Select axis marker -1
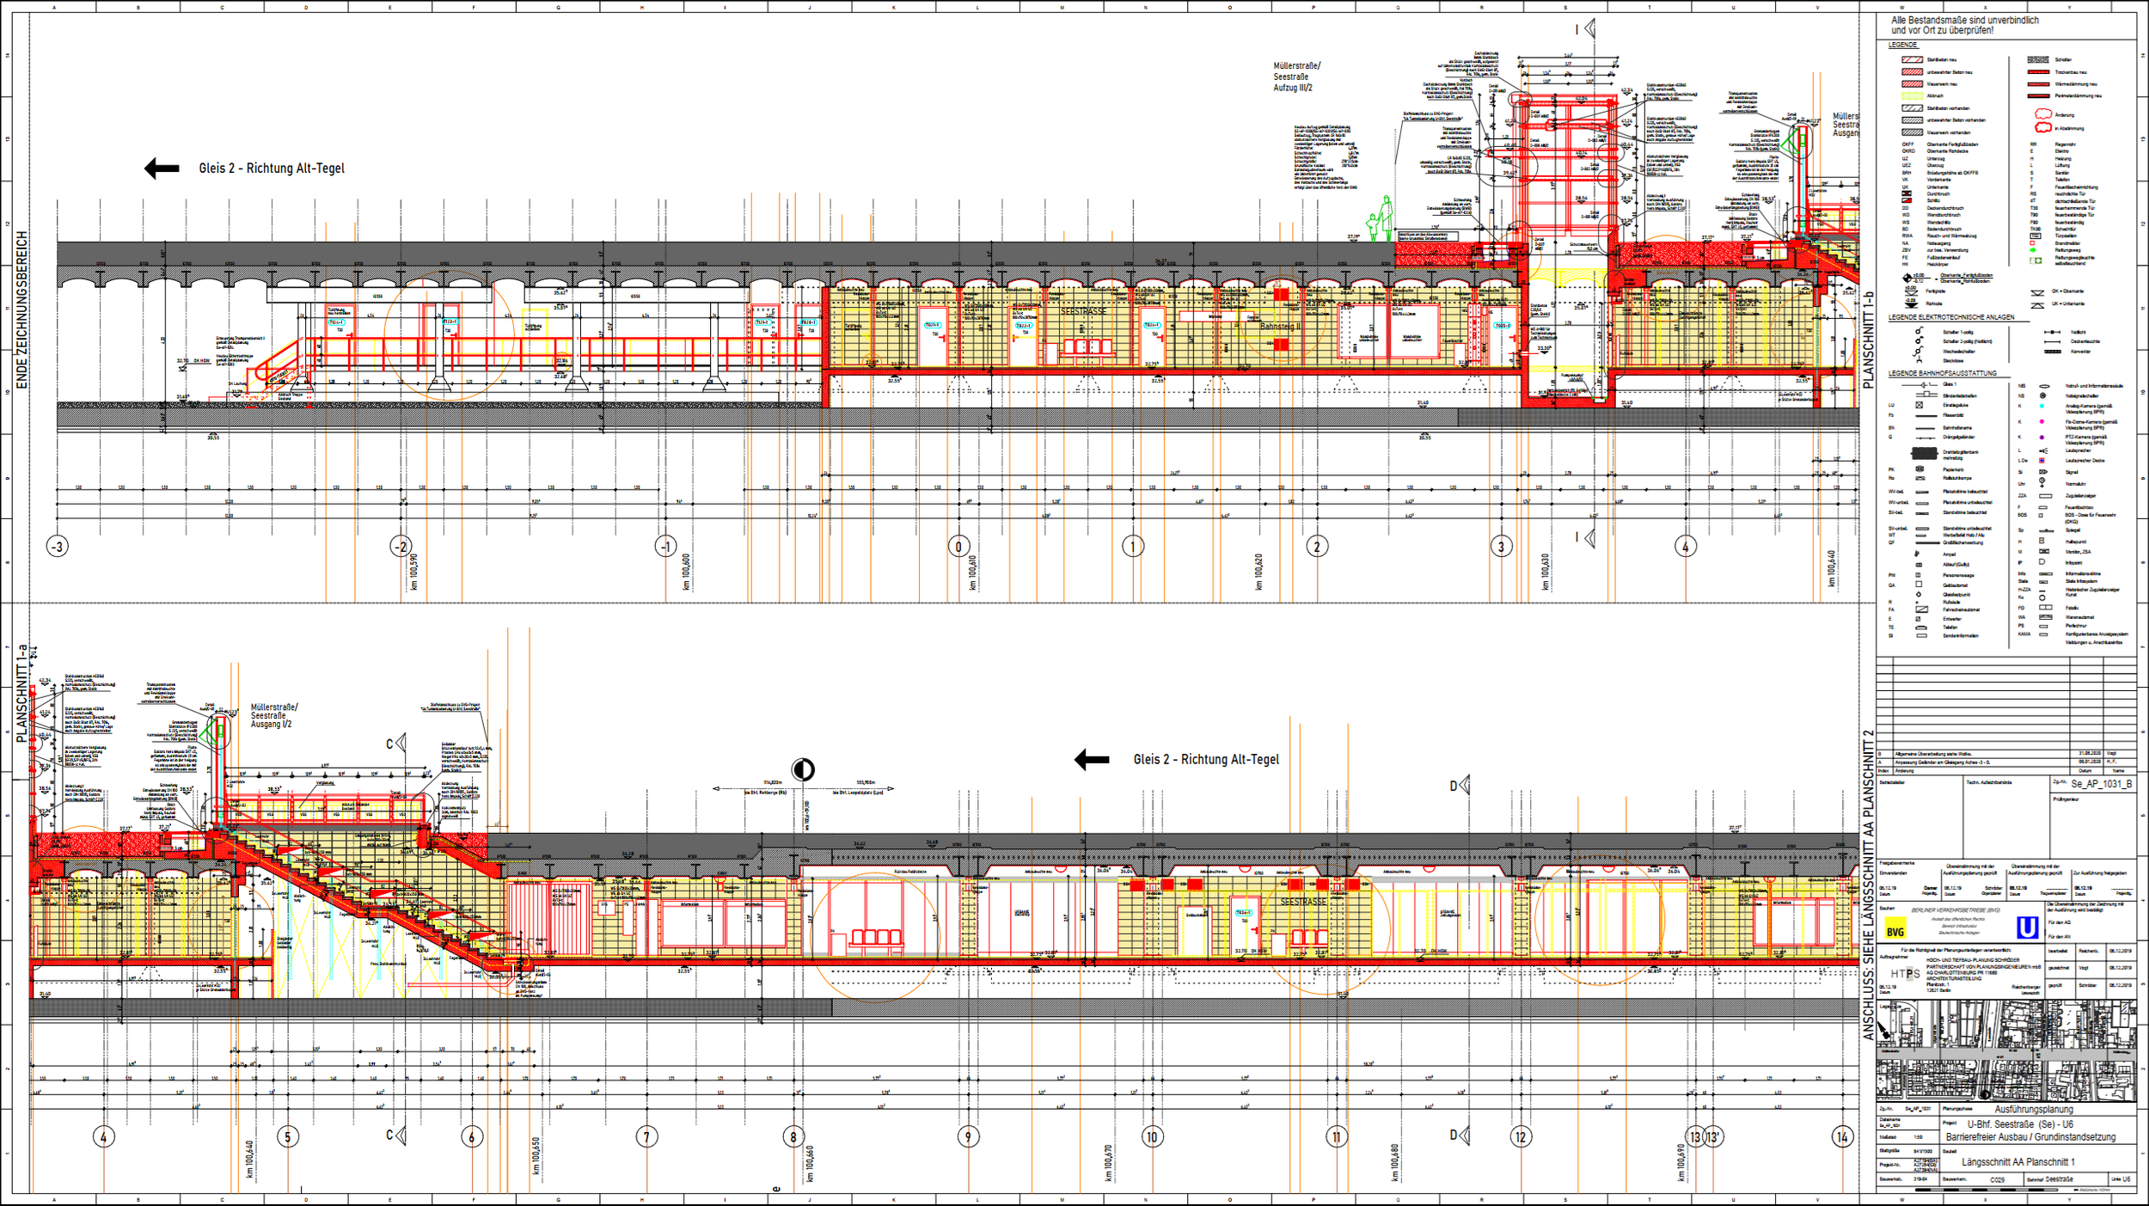2149x1206 pixels. pos(666,547)
